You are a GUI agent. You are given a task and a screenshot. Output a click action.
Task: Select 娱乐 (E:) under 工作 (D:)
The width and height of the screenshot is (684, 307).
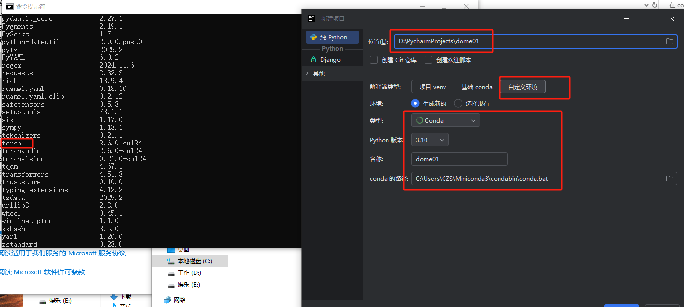point(189,285)
